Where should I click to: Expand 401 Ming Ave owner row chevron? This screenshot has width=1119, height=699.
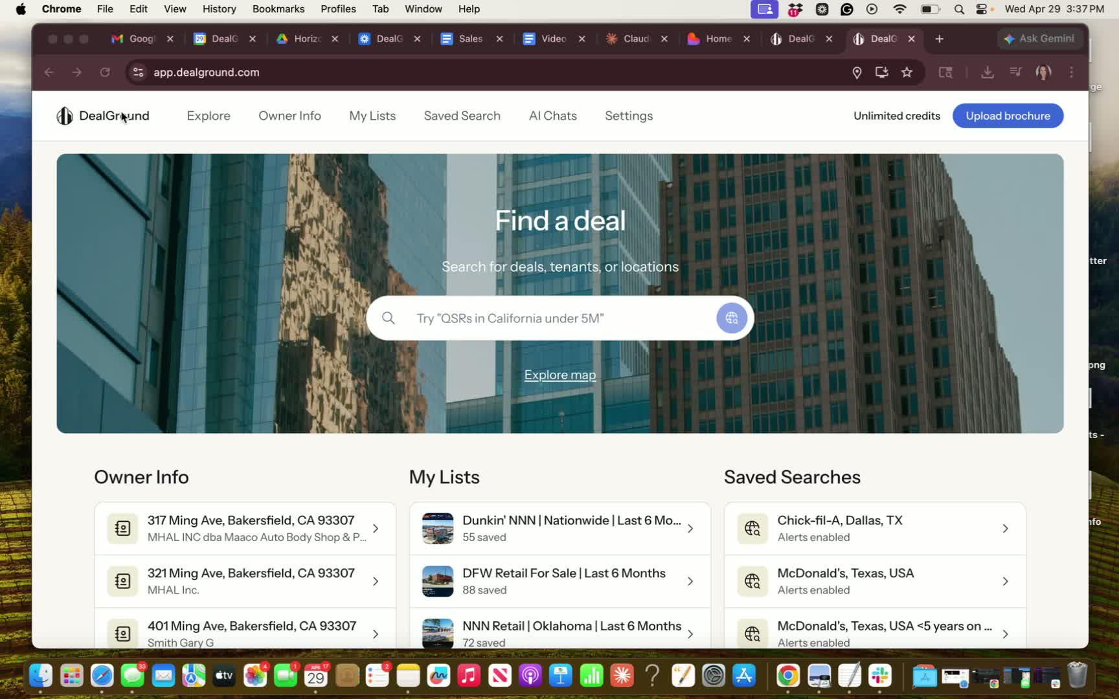click(x=376, y=634)
